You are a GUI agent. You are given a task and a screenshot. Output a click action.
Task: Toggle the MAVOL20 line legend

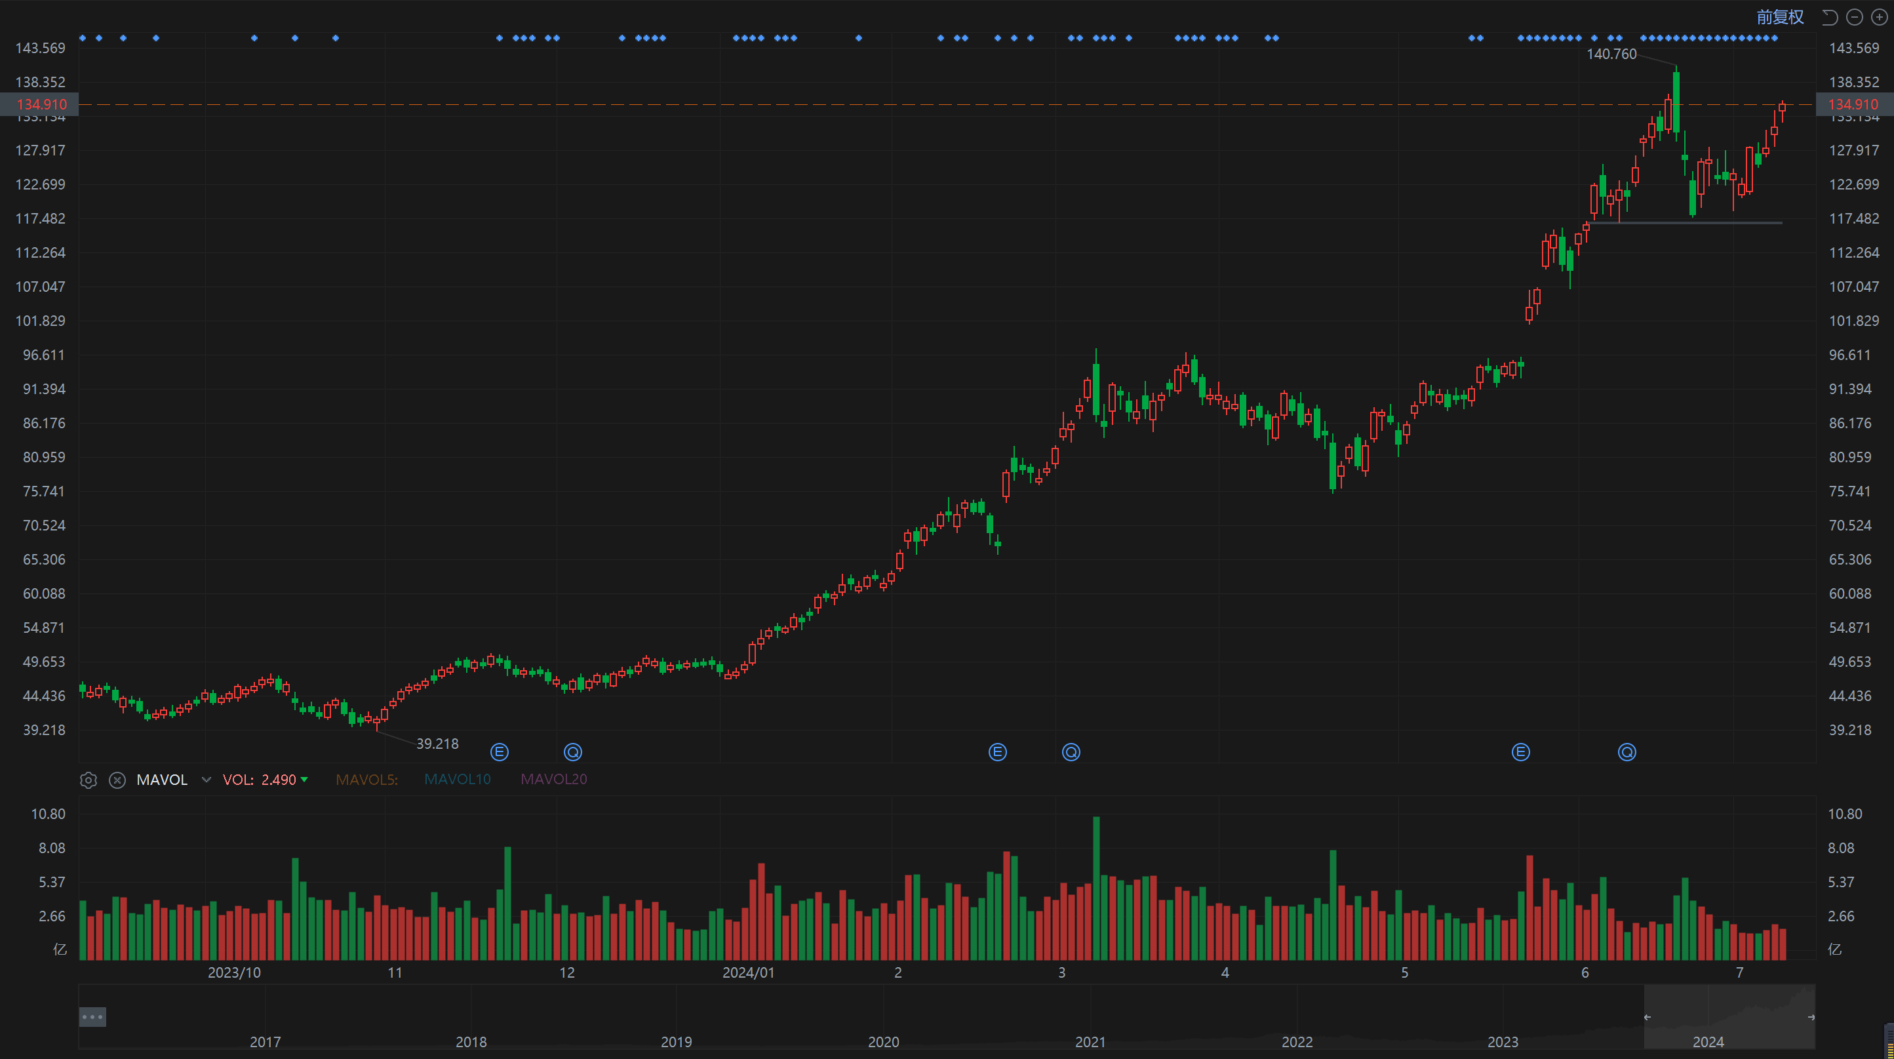pyautogui.click(x=553, y=780)
